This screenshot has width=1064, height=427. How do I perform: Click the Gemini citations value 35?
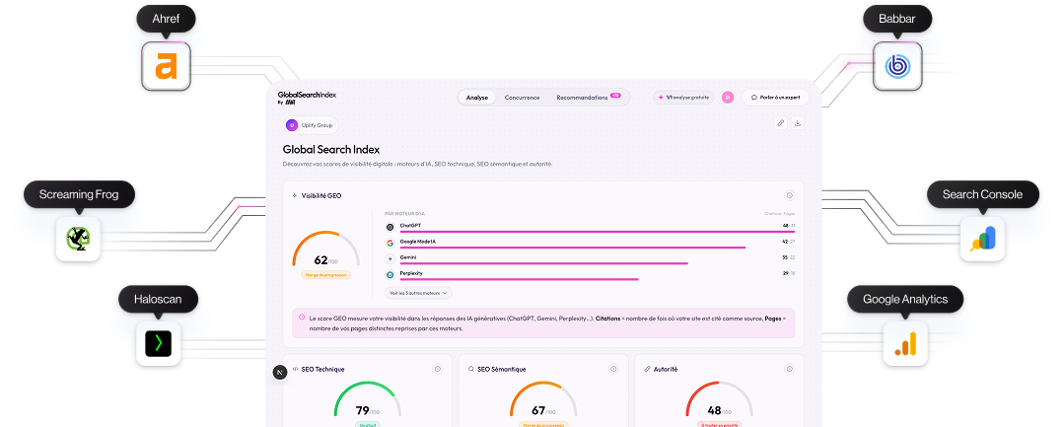pos(785,257)
